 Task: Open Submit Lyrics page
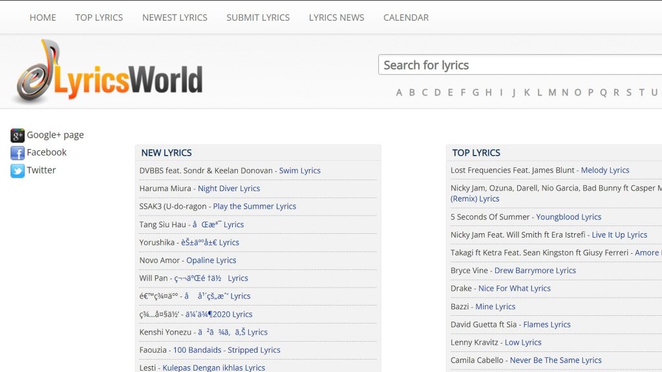click(x=258, y=17)
